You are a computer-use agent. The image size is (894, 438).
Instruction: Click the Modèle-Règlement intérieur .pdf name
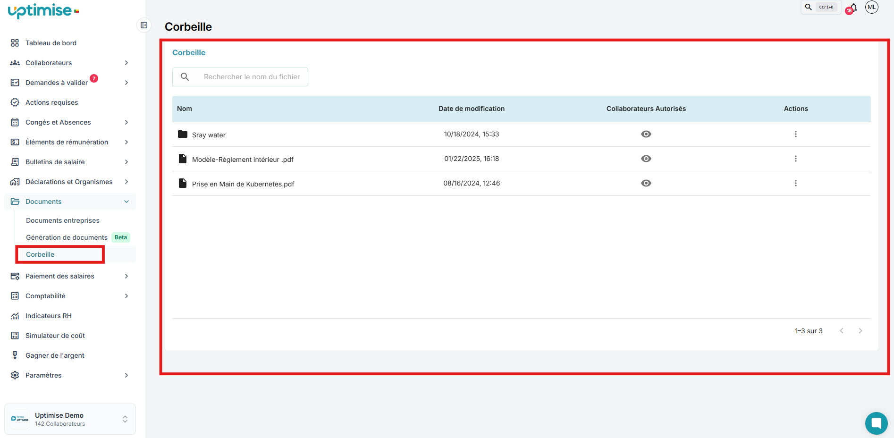(243, 160)
